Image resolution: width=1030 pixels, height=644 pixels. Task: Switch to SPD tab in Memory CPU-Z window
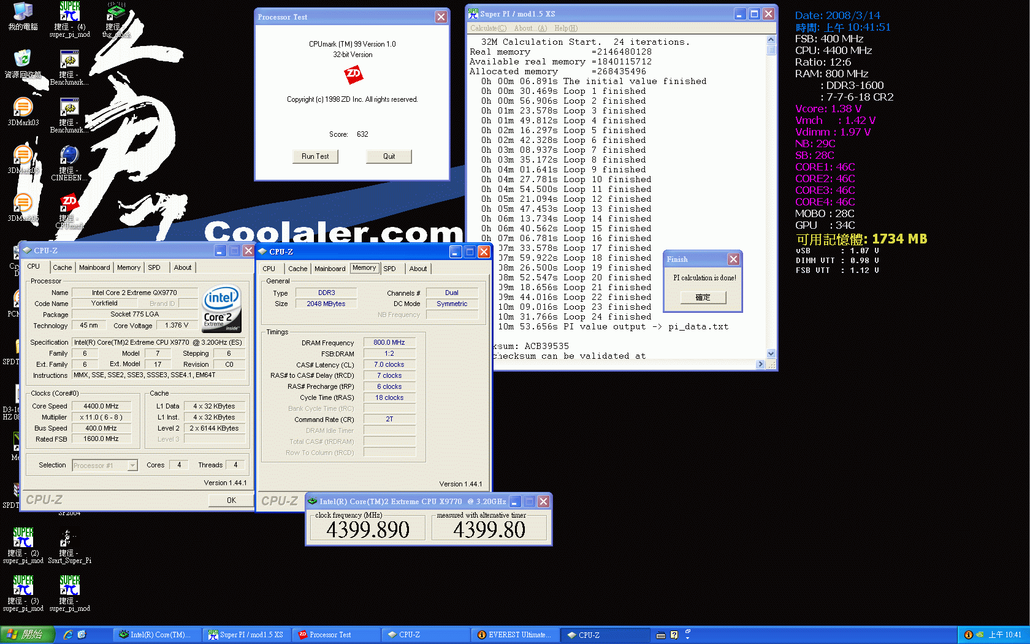pyautogui.click(x=389, y=269)
